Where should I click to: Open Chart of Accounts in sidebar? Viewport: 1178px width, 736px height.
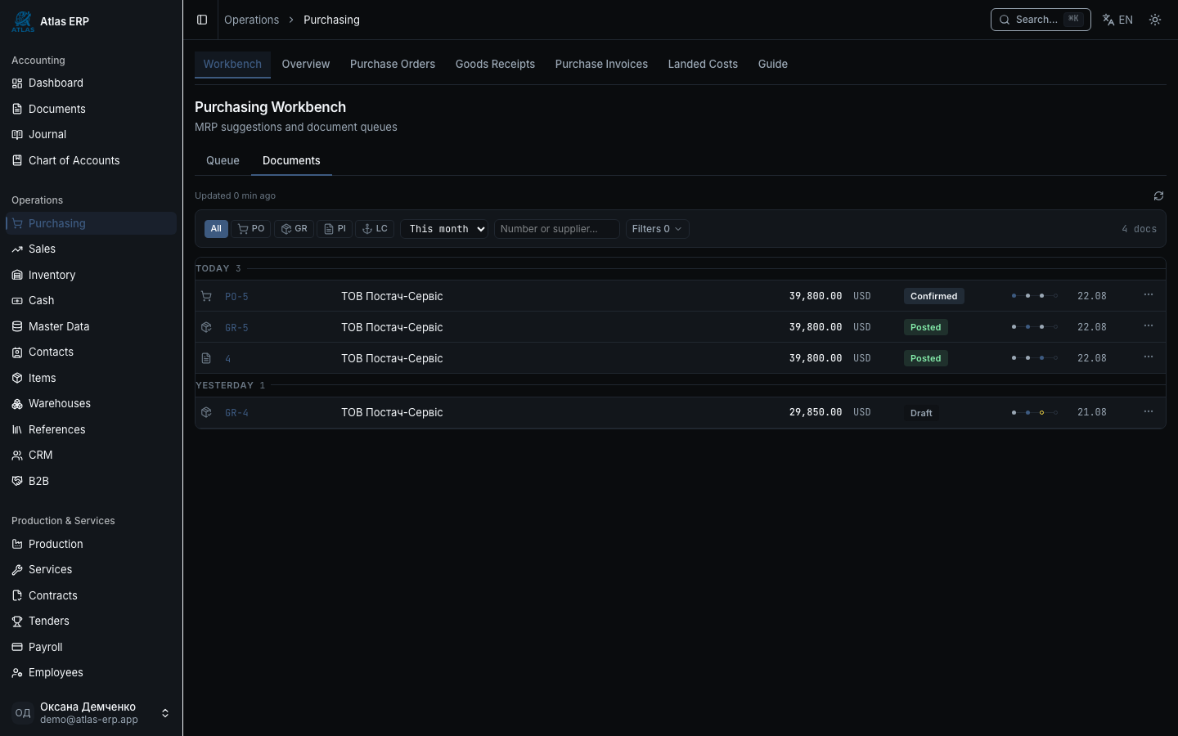tap(91, 160)
